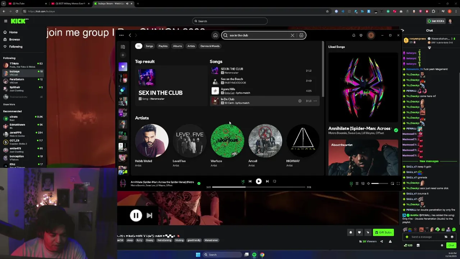The width and height of the screenshot is (460, 259).
Task: Open Annihilate album art in Now Playing
Action: click(363, 87)
